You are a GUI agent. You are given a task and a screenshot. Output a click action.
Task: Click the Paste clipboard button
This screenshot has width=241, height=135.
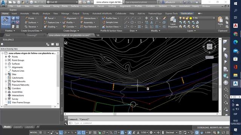click(x=220, y=21)
